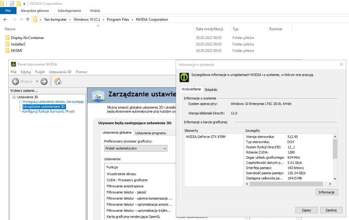Screen dimensions: 349x220
Task: Open Ustawienia 3D menu
Action: (60, 72)
